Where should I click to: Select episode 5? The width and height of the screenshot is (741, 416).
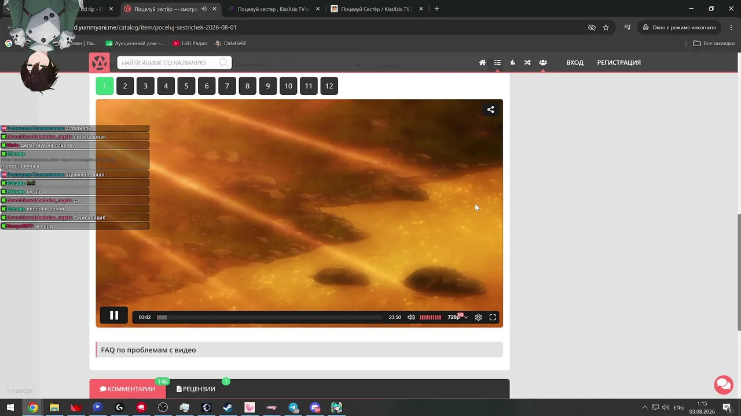[186, 86]
